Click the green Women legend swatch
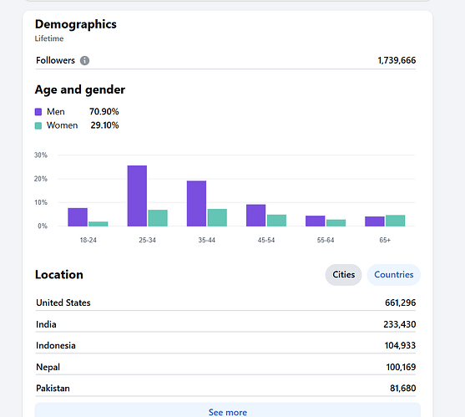465x417 pixels. [x=38, y=126]
